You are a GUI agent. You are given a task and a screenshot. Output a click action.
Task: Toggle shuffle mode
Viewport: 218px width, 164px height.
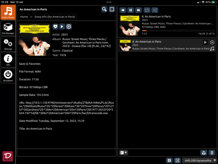pos(155,10)
